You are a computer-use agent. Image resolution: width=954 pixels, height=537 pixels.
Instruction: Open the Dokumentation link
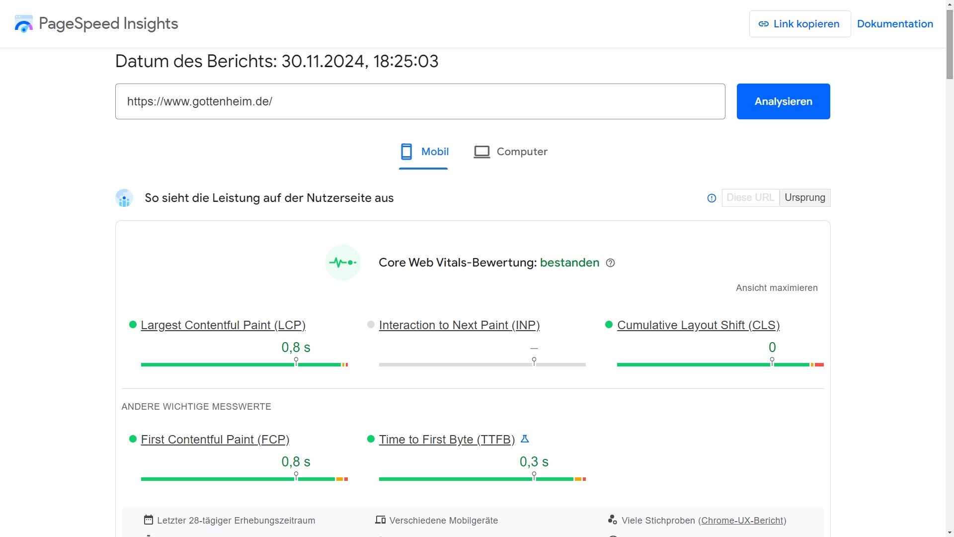tap(895, 24)
